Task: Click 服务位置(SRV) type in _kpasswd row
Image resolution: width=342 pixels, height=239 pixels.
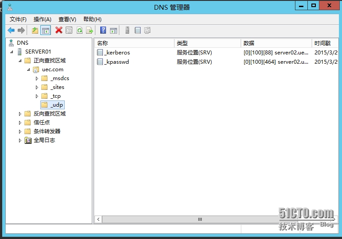Action: pos(194,62)
